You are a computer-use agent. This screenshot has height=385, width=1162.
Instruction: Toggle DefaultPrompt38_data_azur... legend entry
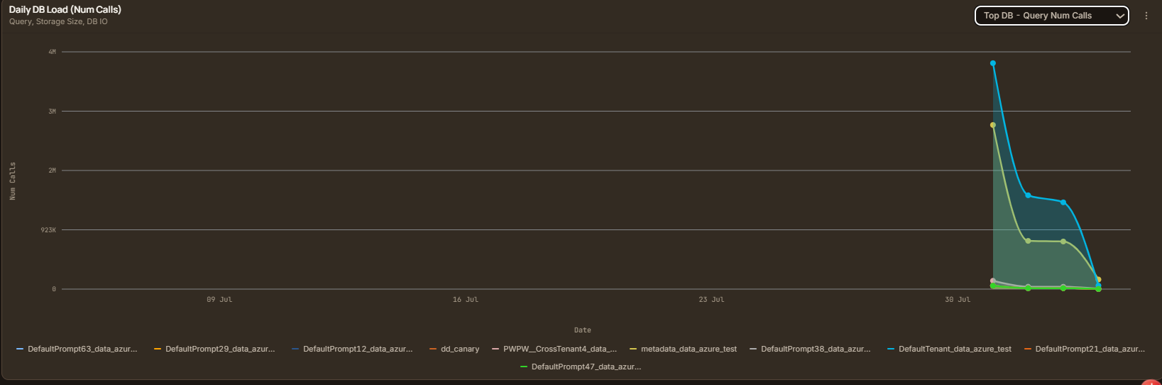[x=810, y=349]
